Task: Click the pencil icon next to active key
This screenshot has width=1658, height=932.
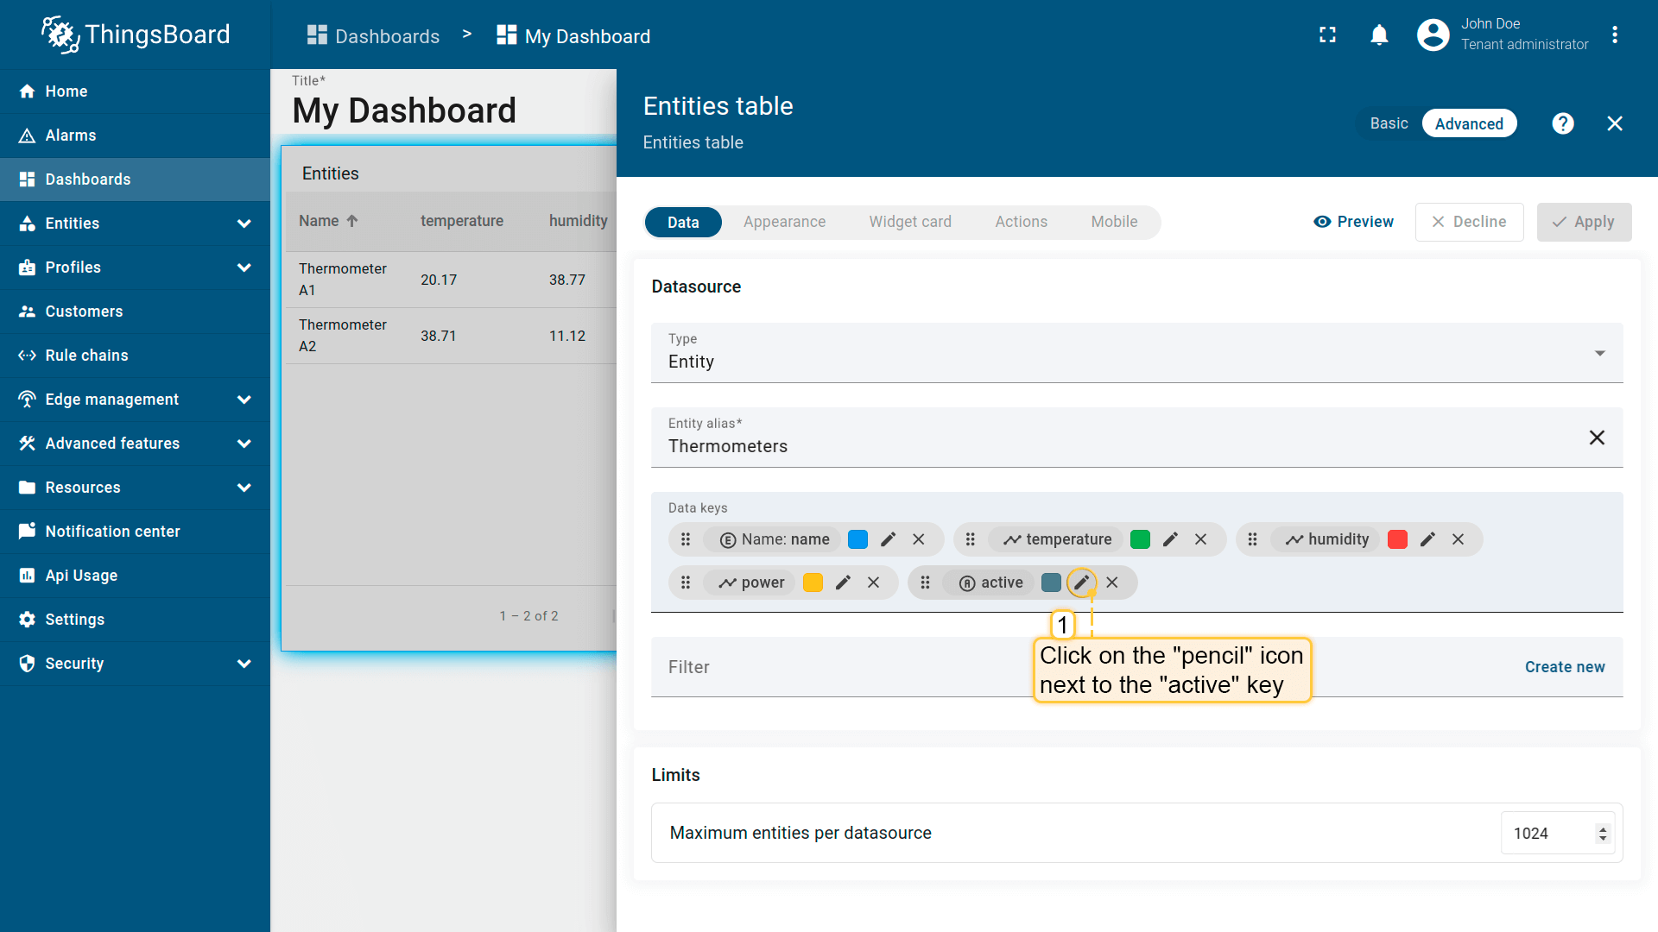Action: point(1081,582)
